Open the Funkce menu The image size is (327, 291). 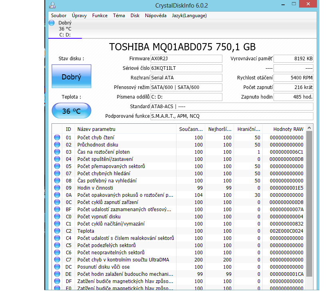pyautogui.click(x=100, y=16)
